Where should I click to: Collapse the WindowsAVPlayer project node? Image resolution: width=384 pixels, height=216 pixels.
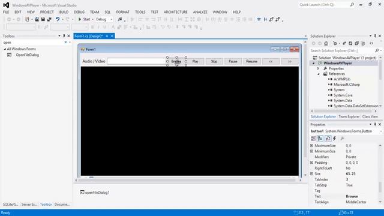(313, 63)
